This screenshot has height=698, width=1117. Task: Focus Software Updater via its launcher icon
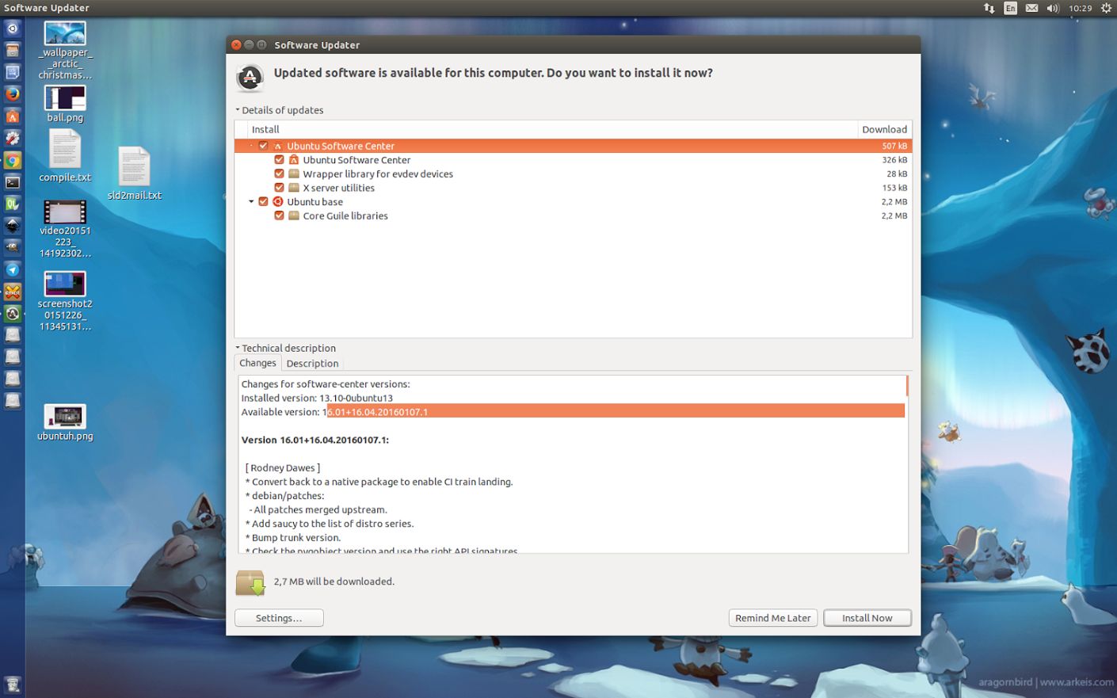(12, 313)
